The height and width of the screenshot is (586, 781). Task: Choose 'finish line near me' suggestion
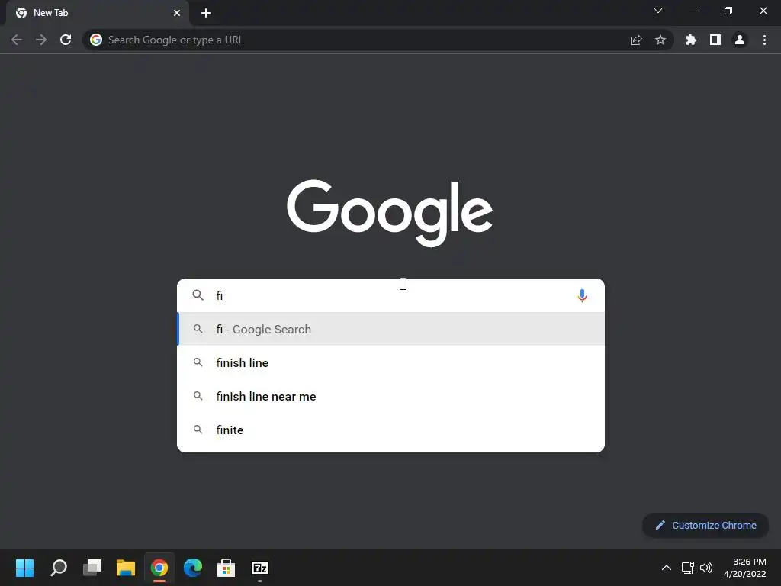point(391,396)
